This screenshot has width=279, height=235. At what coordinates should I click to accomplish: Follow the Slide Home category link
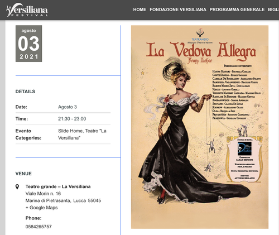[x=70, y=131]
